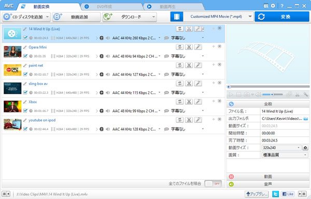Viewport: 311px width, 199px height.
Task: Click the player play button
Action: point(231,94)
